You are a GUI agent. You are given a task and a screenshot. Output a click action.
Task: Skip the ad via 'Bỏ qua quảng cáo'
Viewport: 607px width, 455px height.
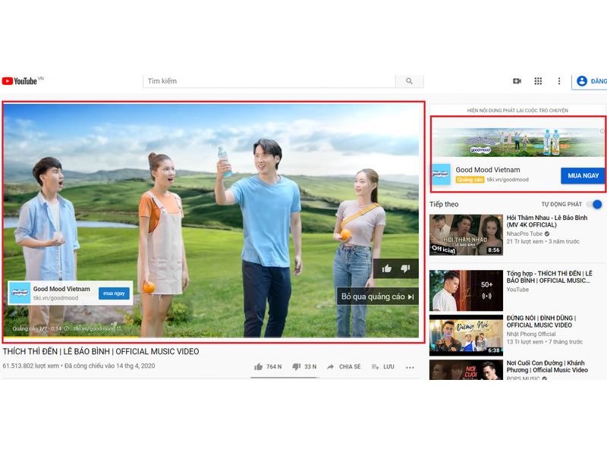pos(379,297)
